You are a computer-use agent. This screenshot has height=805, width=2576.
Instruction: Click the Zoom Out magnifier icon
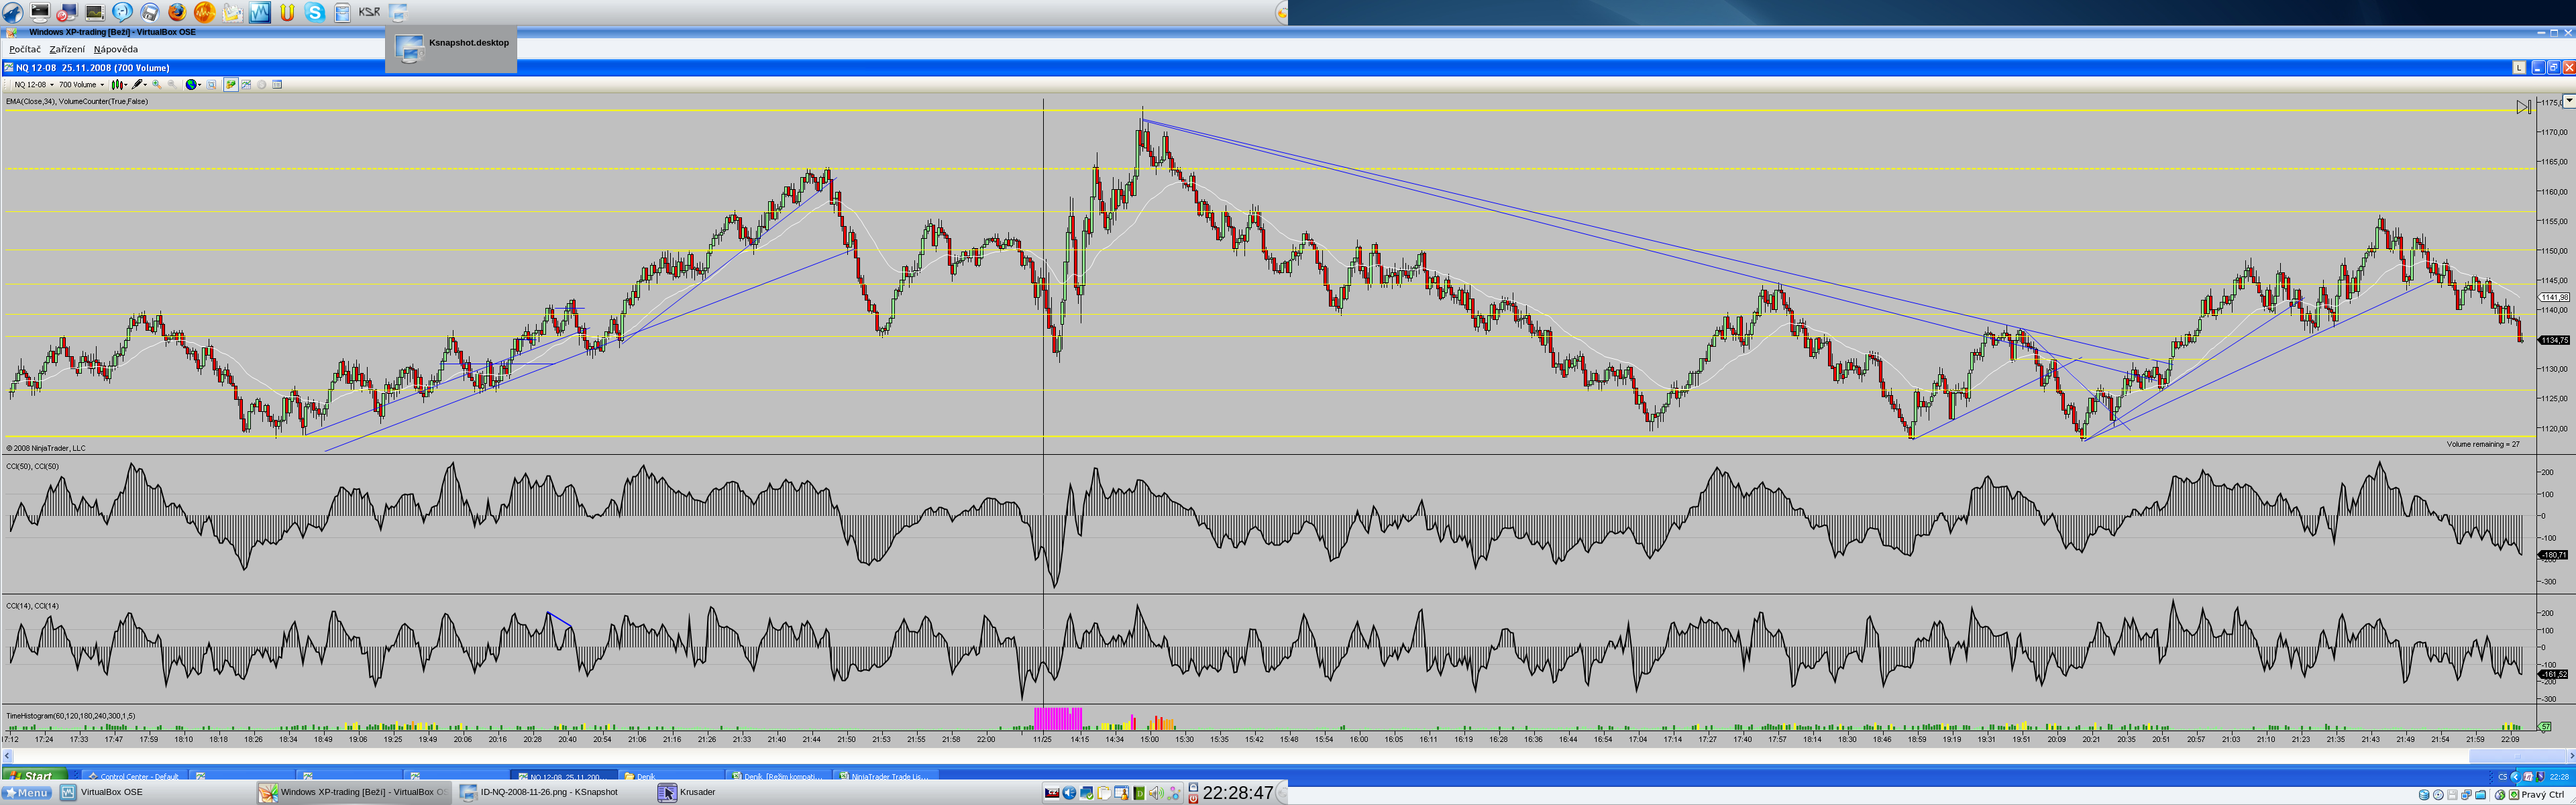(x=172, y=85)
